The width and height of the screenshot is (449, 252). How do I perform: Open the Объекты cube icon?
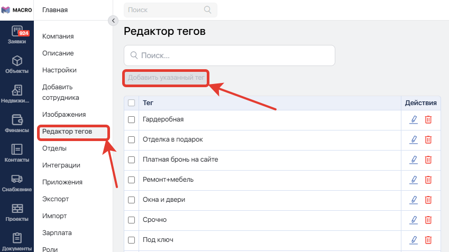pos(17,61)
